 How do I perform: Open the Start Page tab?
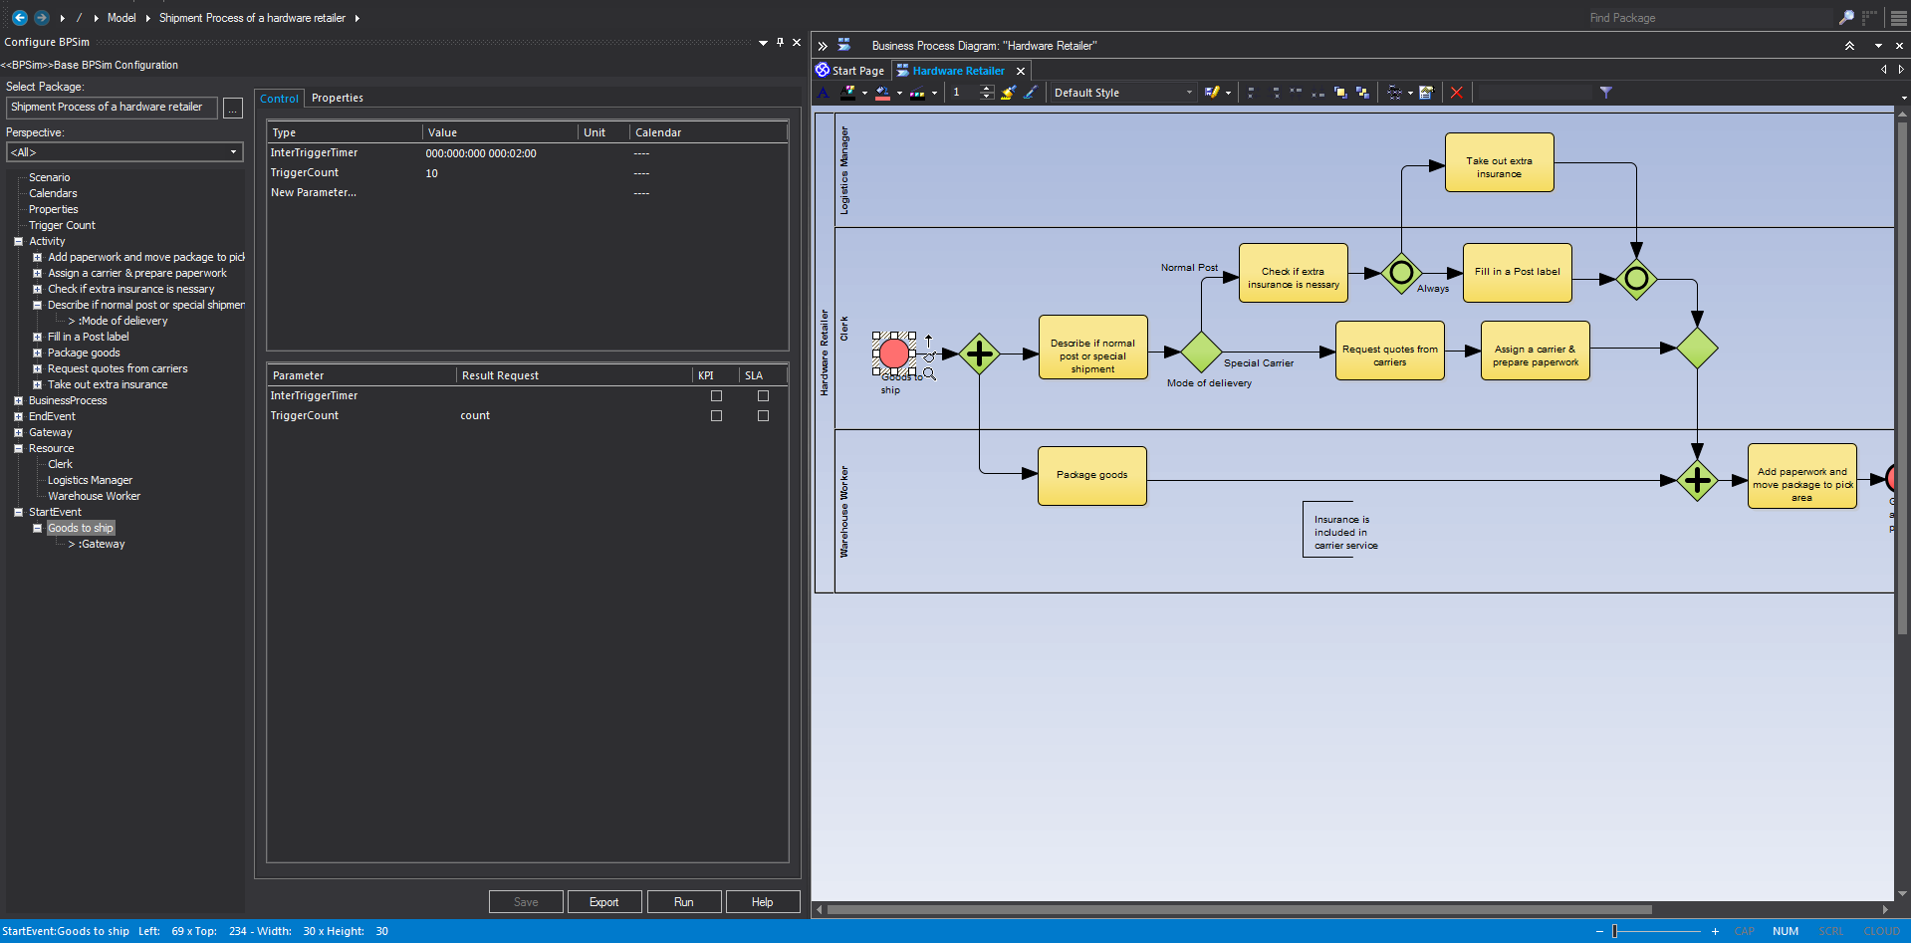857,71
